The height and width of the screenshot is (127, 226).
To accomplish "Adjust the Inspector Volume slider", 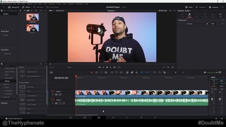I will (x=201, y=24).
